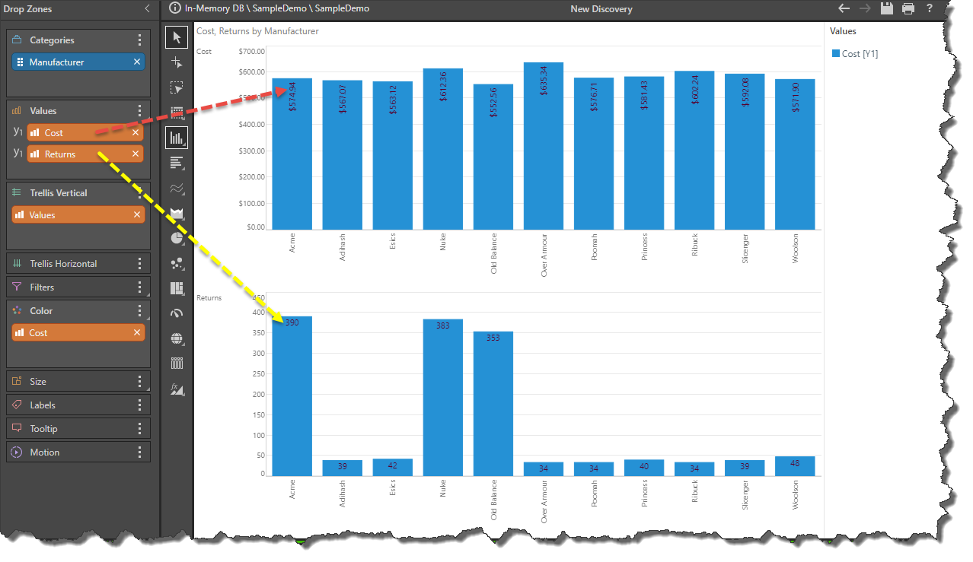
Task: Switch to the pie chart visualization
Action: click(x=177, y=238)
